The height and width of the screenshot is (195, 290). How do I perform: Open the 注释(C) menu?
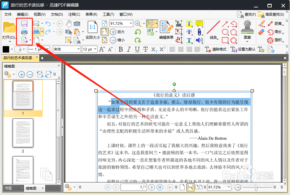click(x=74, y=14)
